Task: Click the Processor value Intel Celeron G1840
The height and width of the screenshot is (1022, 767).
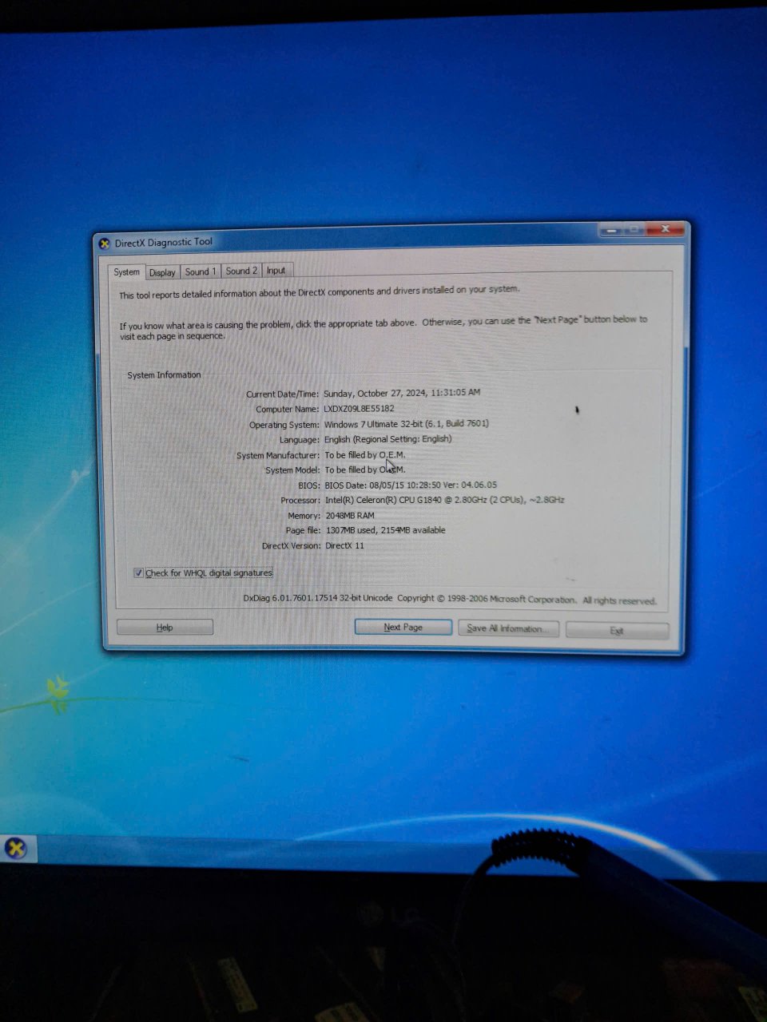Action: point(444,500)
